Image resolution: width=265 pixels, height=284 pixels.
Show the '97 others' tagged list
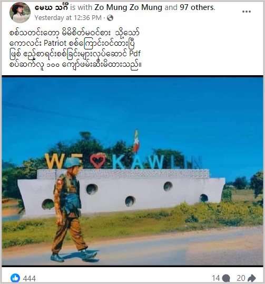coord(198,7)
